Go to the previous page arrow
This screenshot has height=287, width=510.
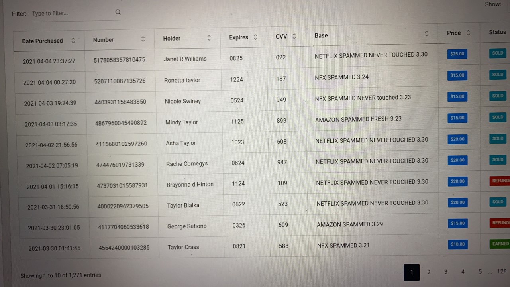coord(395,273)
